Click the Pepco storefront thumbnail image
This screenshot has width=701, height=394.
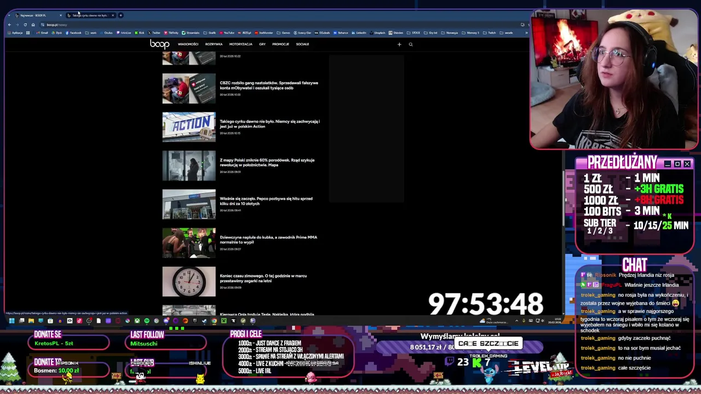click(x=189, y=204)
